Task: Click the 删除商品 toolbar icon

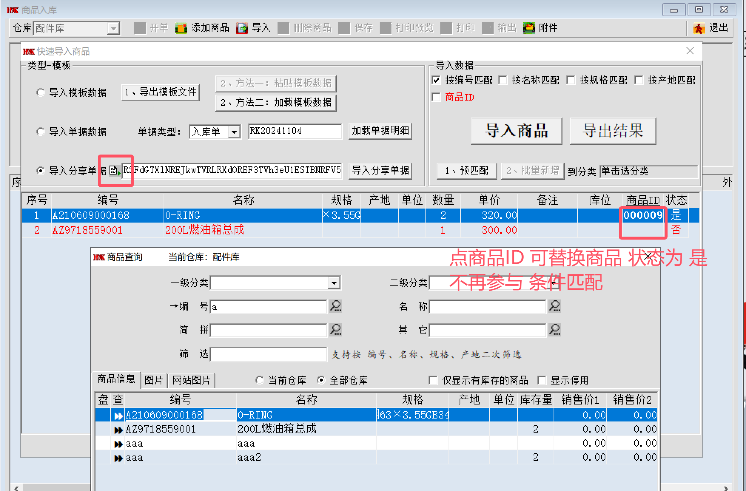Action: click(283, 28)
